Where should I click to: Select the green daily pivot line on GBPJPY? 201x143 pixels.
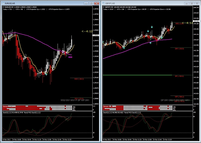tap(137, 75)
